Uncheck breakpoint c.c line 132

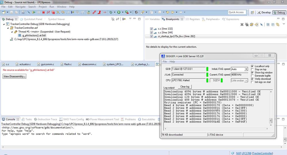[151, 29]
